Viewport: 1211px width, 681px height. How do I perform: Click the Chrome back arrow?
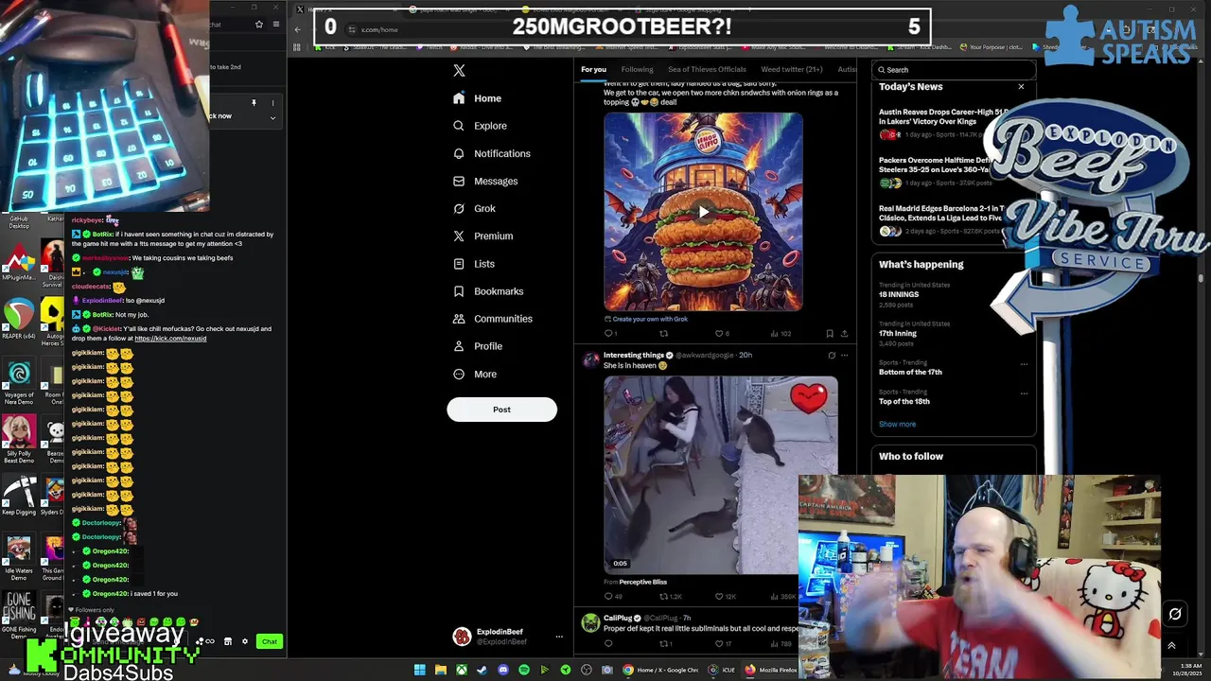297,29
